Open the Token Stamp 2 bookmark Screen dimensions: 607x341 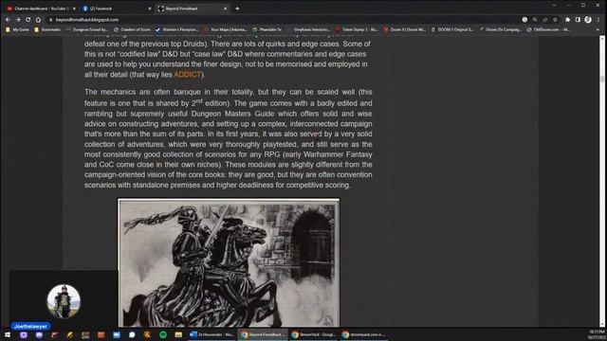point(357,29)
